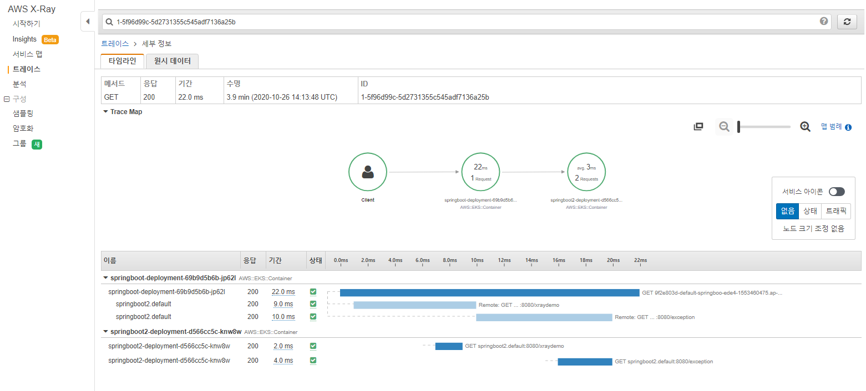The height and width of the screenshot is (391, 866).
Task: Open 암호화 in the sidebar
Action: click(23, 128)
